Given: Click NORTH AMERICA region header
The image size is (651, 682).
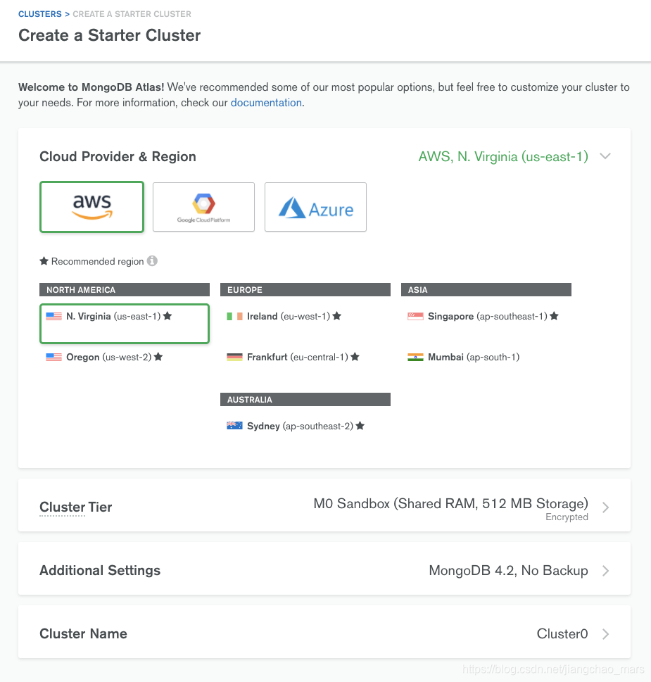Looking at the screenshot, I should click(125, 290).
